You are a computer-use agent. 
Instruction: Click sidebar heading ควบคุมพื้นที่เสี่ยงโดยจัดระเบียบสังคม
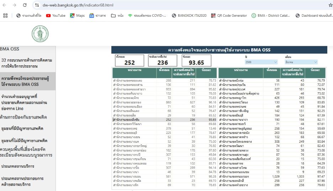[26, 152]
